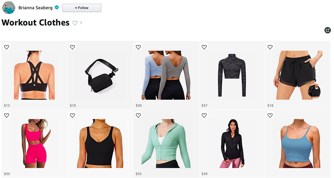334x178 pixels.
Task: Like the Workout Clothes list heart
Action: coord(75,23)
